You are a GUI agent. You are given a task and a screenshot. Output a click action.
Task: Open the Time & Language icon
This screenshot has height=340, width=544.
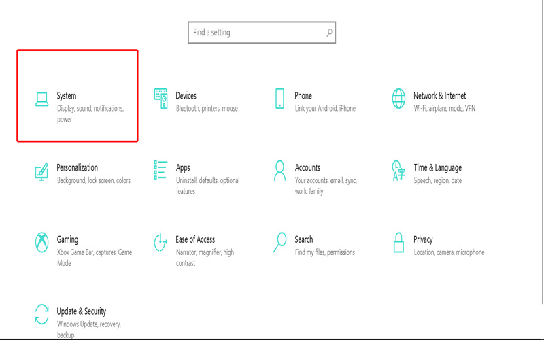398,171
